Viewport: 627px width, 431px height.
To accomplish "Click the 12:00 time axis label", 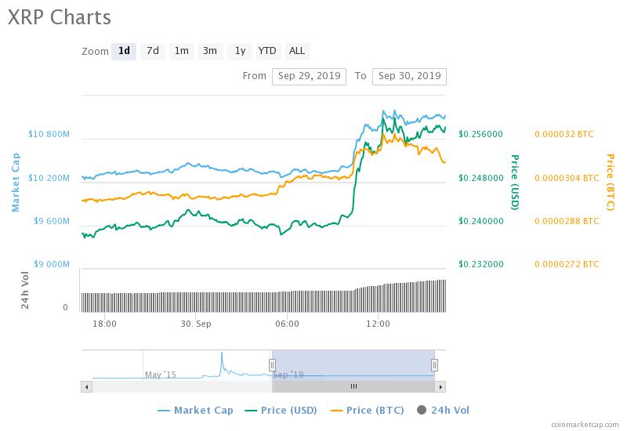I will pos(378,324).
